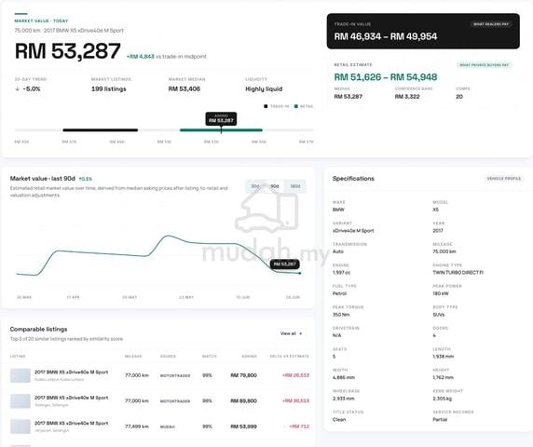Click the down-arrow icon beside -5.0% trend
Screen dimensions: 533x447
click(18, 89)
